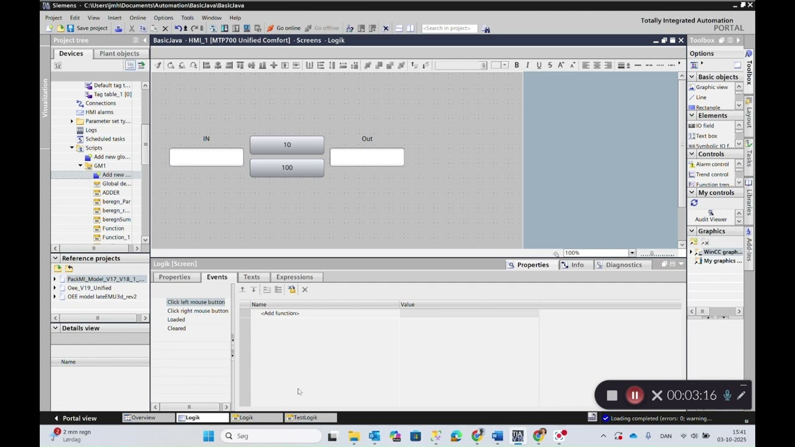Open the Options menu

click(163, 17)
